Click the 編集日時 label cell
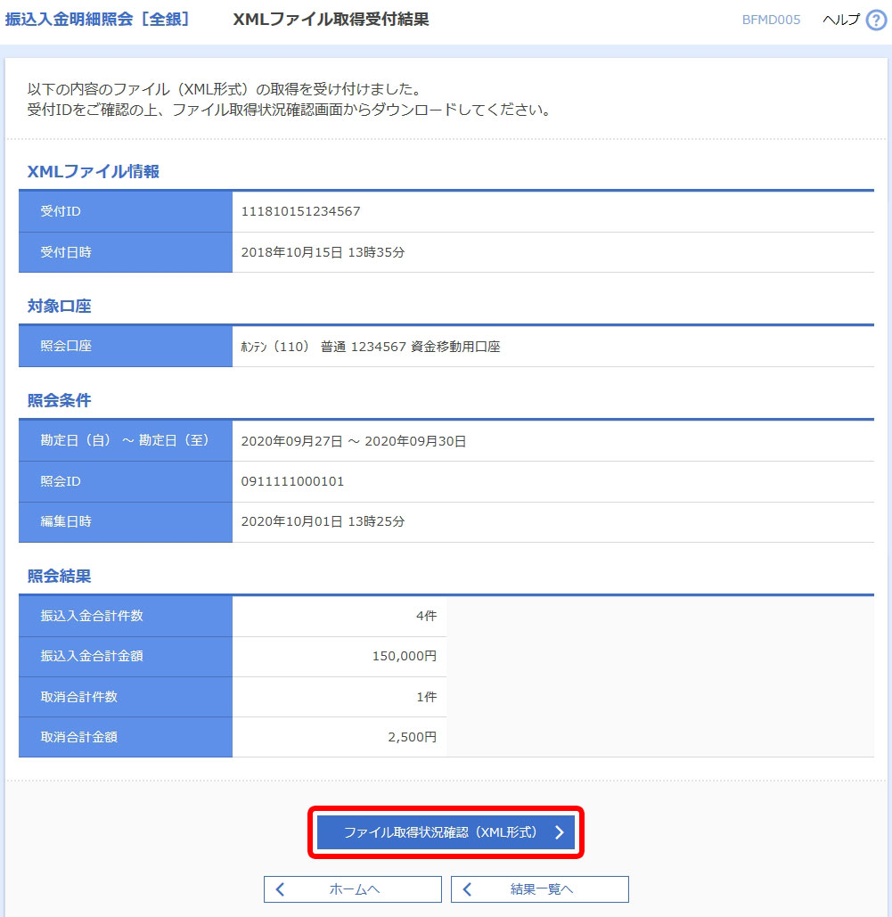The width and height of the screenshot is (892, 917). [x=125, y=521]
